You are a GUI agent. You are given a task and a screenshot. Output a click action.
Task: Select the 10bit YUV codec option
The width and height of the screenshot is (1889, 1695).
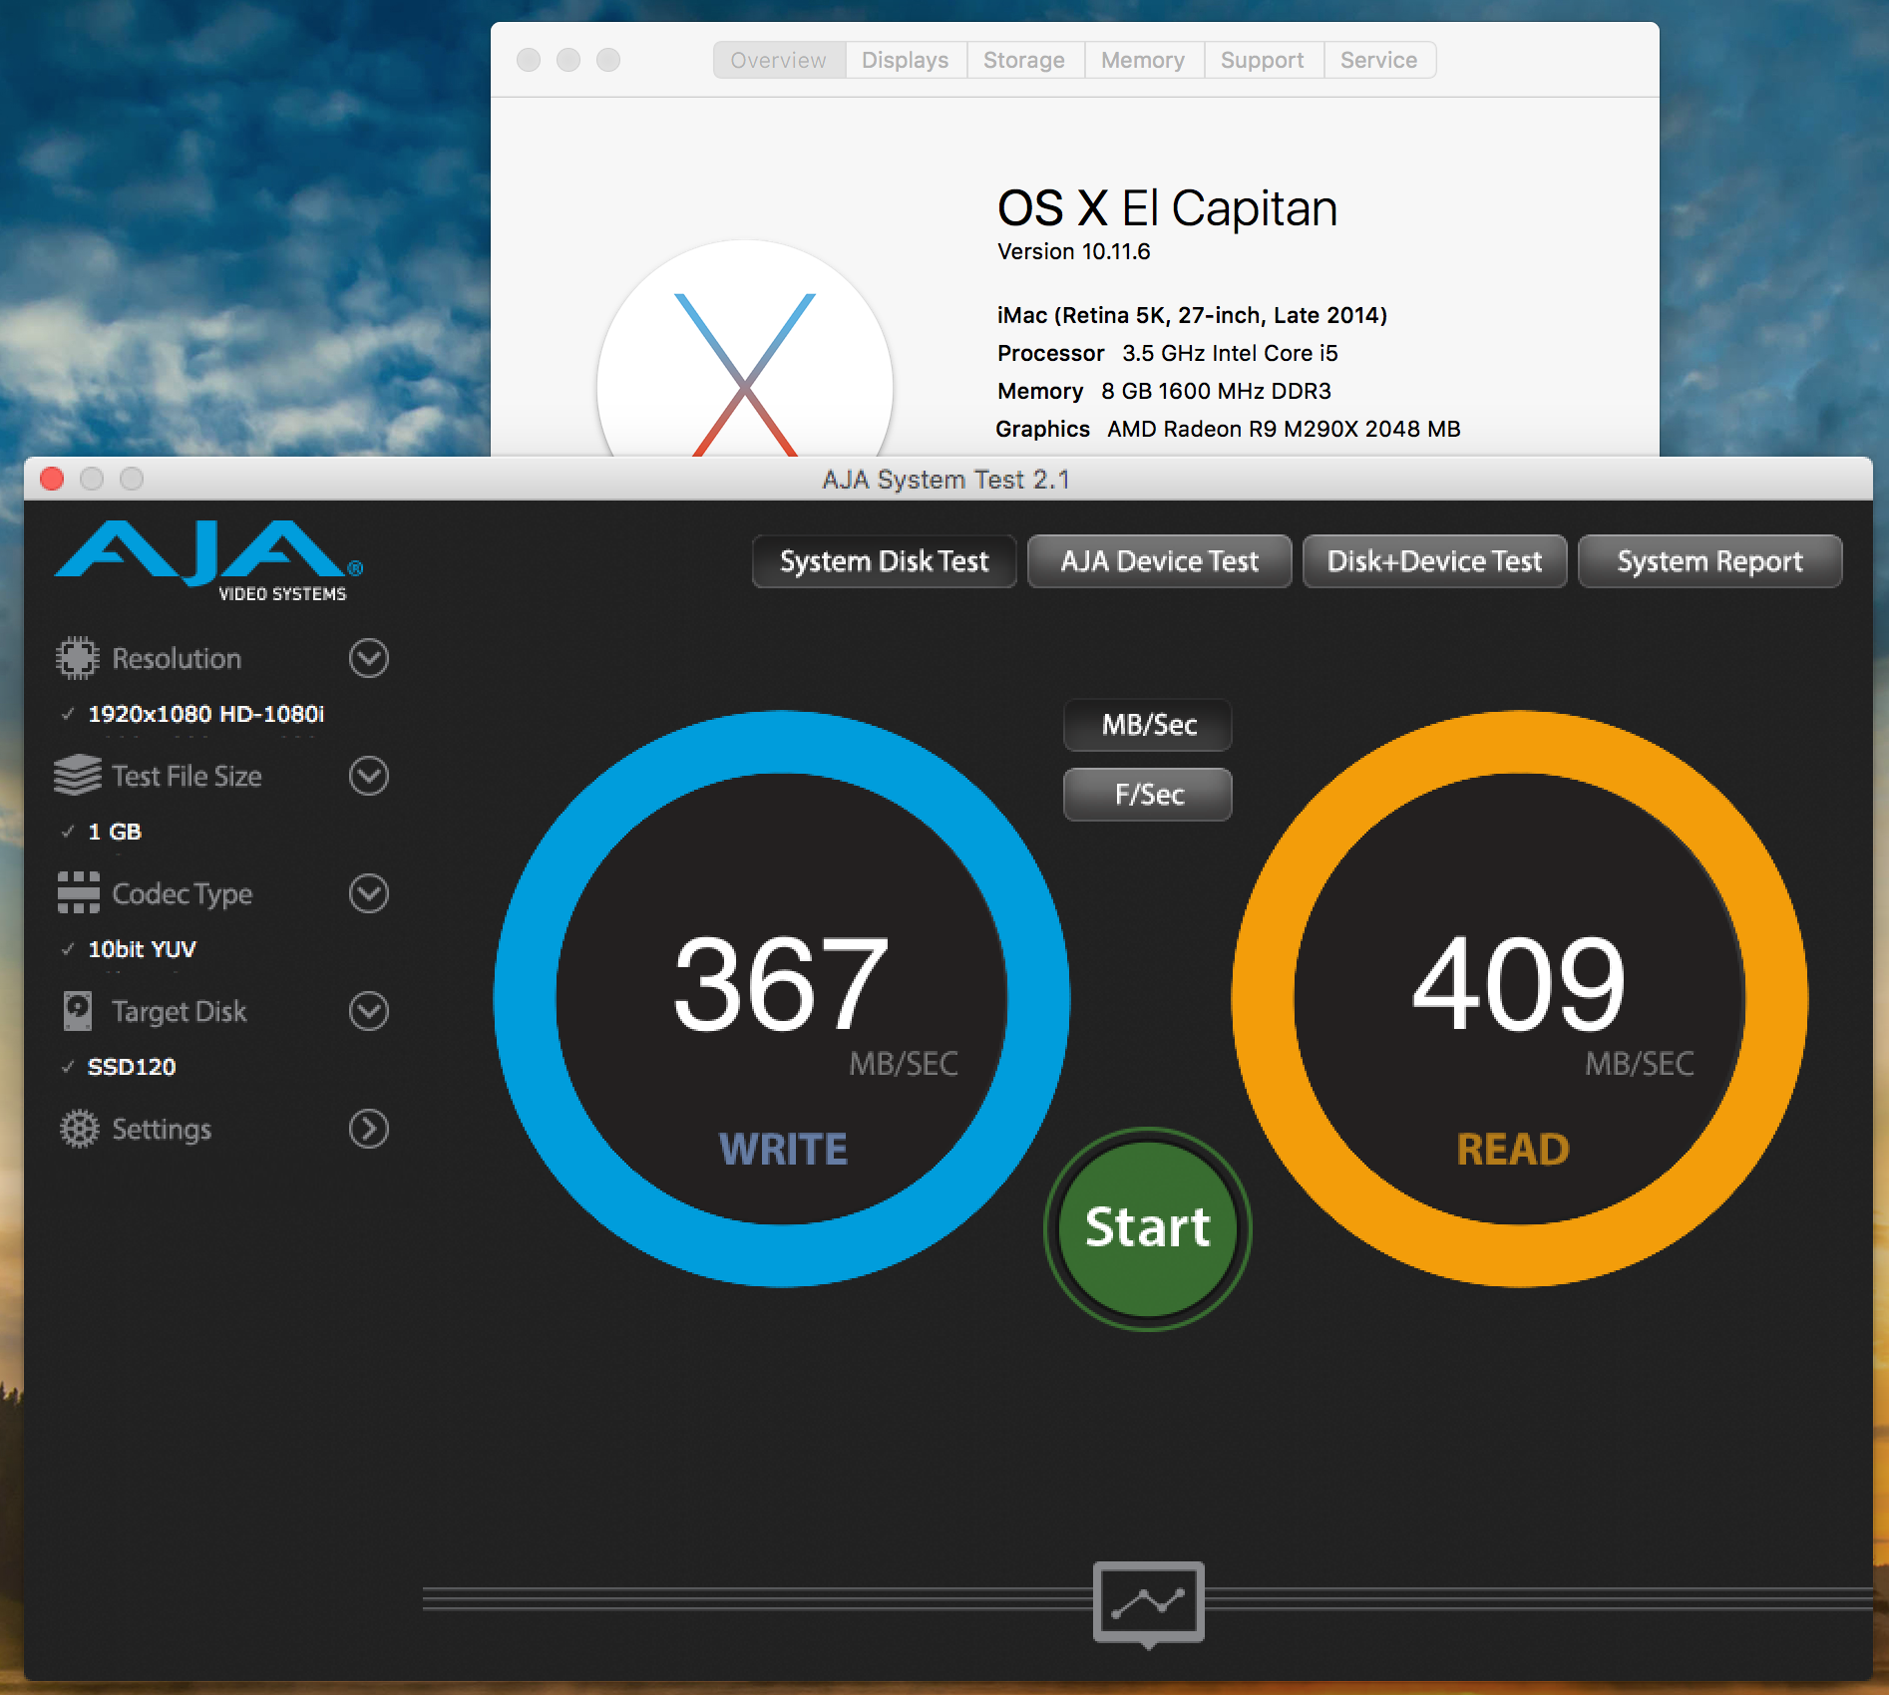click(142, 949)
